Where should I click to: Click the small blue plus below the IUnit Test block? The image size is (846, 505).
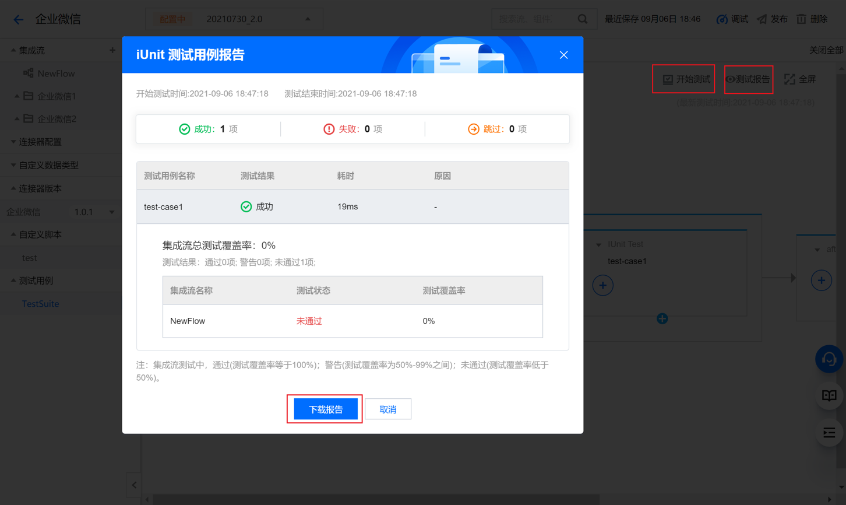pyautogui.click(x=662, y=318)
